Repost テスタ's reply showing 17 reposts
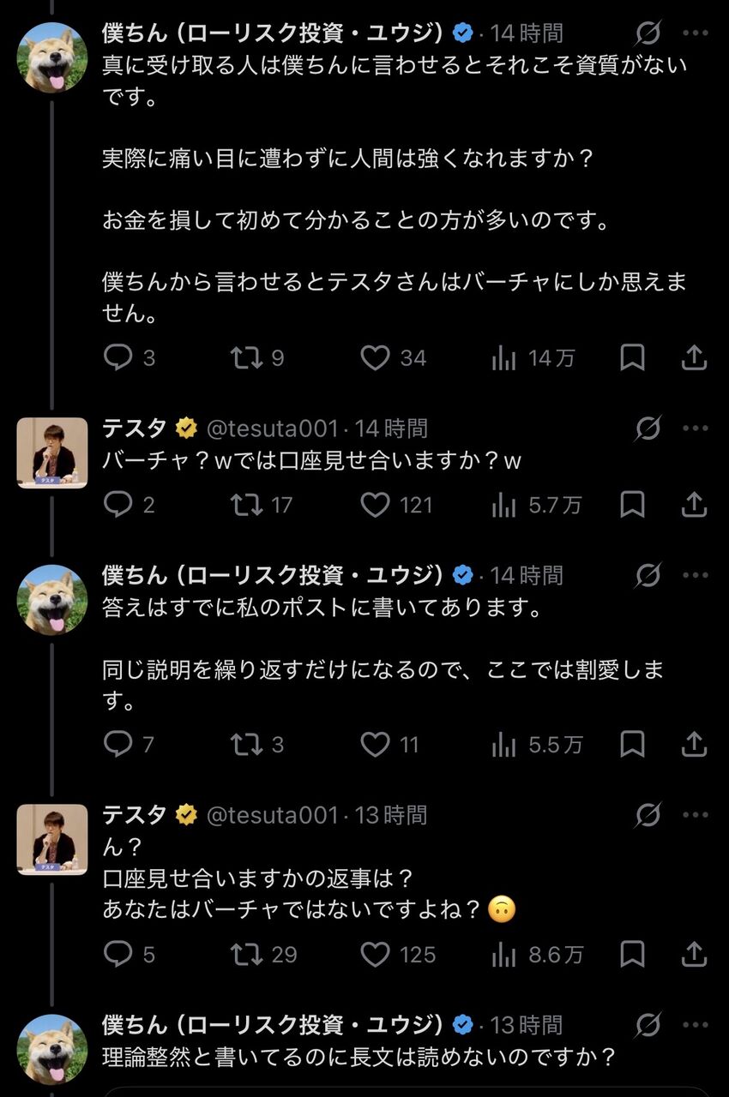729x1097 pixels. click(x=262, y=506)
